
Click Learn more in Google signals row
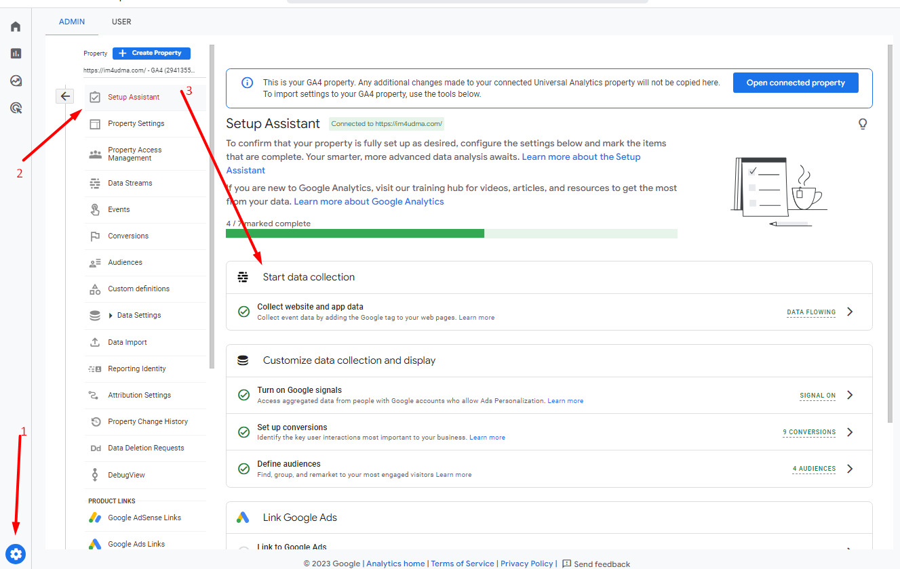(565, 401)
